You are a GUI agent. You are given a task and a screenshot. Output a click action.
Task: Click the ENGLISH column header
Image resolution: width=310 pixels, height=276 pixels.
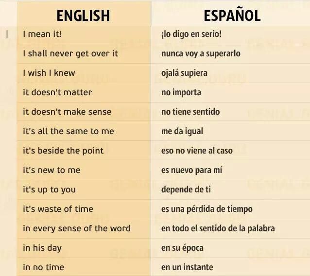click(x=83, y=16)
